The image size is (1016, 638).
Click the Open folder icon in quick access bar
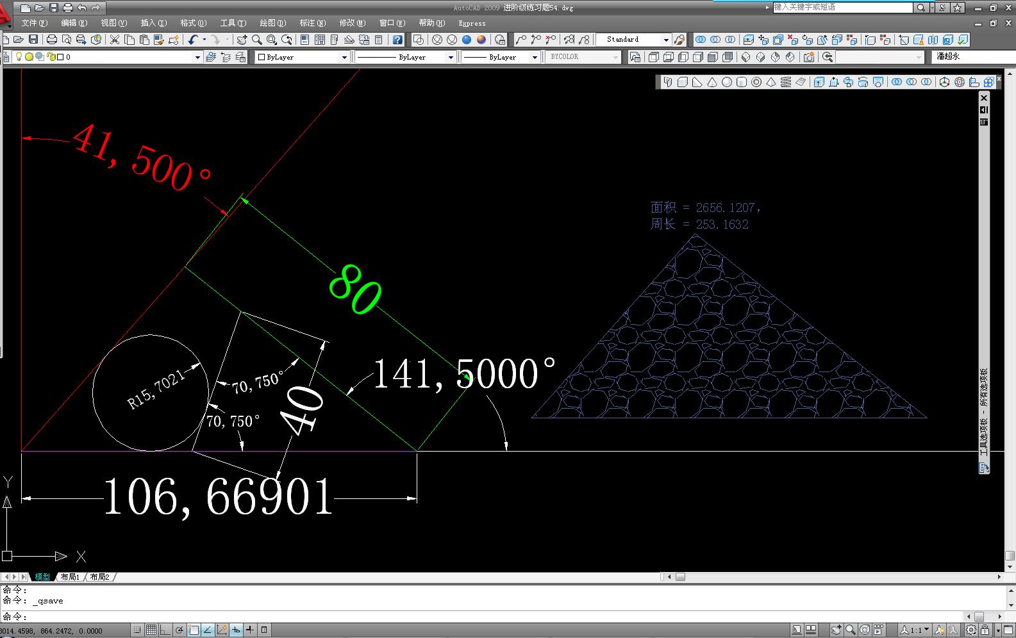(x=40, y=8)
